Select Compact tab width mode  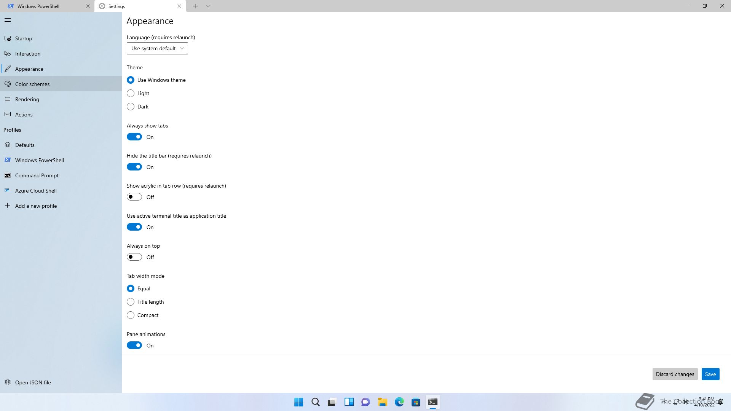point(131,315)
